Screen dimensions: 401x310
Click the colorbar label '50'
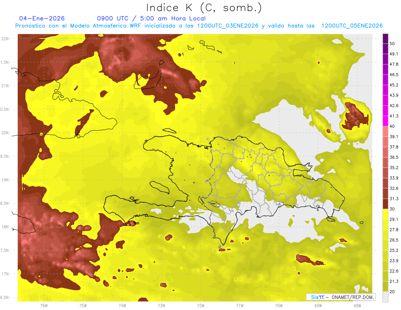pos(392,43)
